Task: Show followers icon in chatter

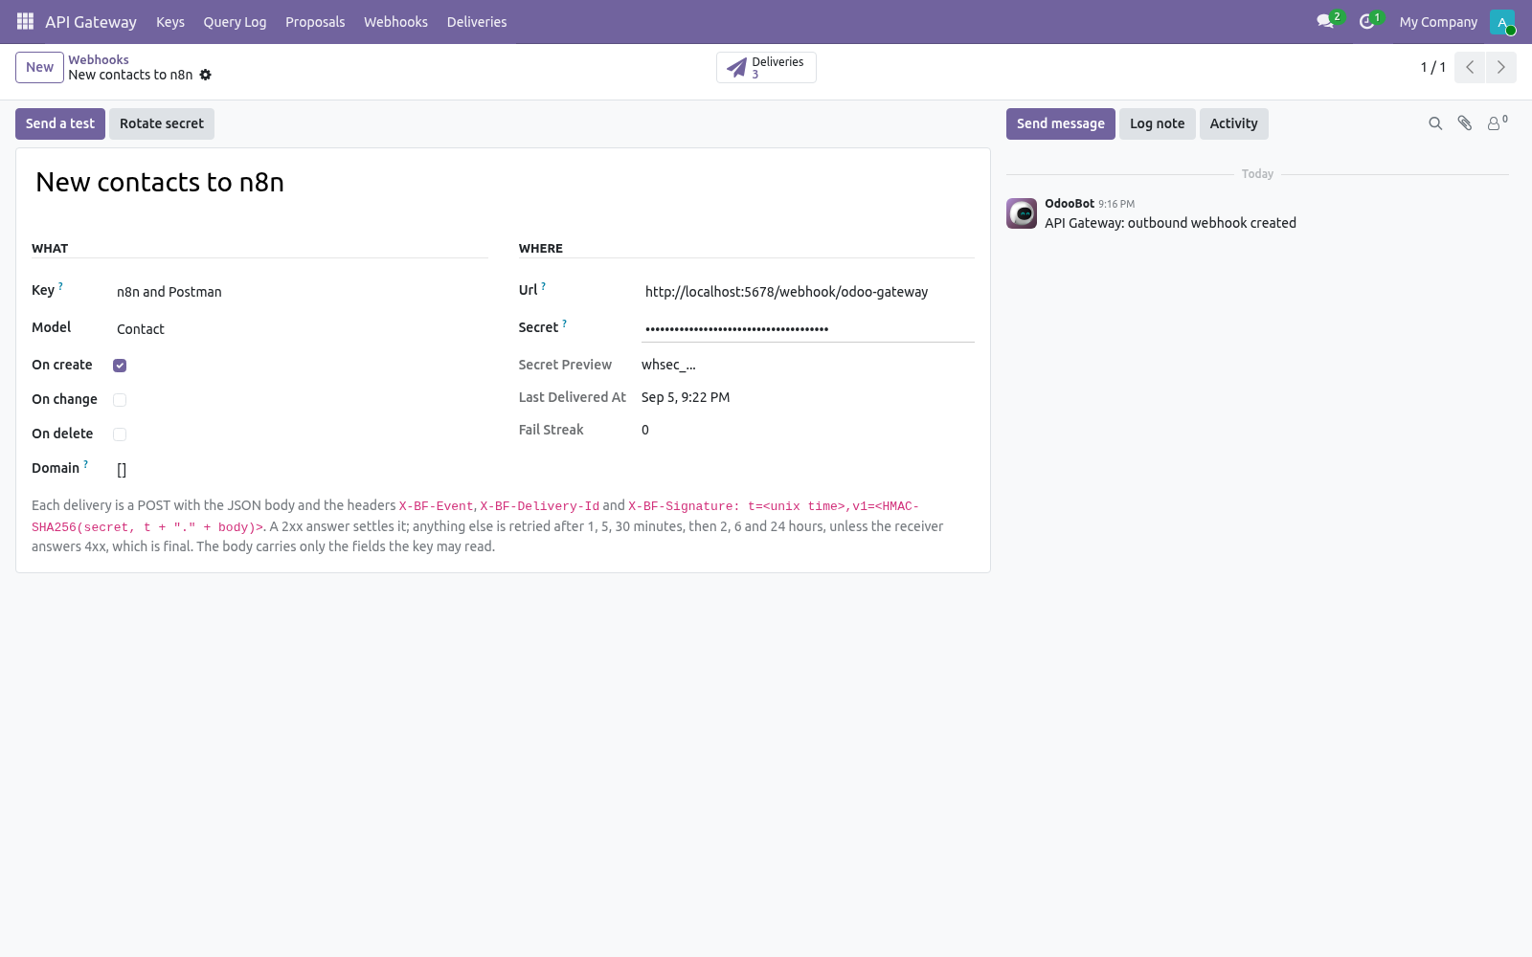Action: (x=1497, y=122)
